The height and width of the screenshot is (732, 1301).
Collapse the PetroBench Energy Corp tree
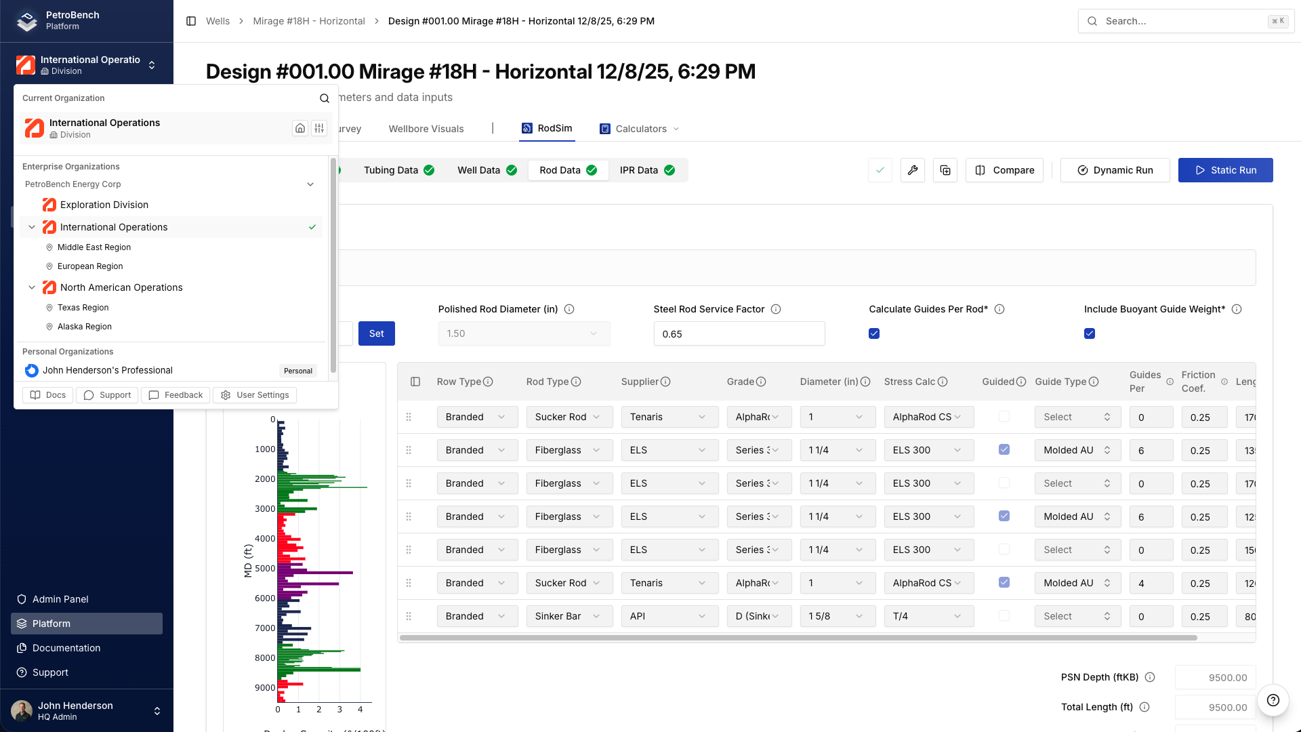[x=310, y=184]
